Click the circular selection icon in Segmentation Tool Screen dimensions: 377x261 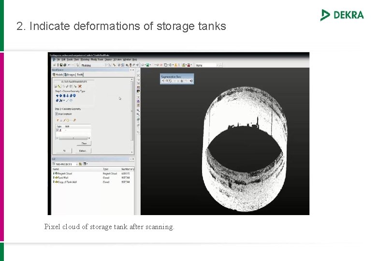[170, 81]
